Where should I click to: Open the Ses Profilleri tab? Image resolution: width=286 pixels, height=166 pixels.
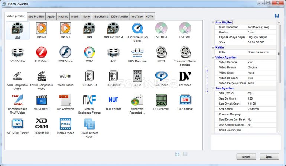tap(36, 17)
